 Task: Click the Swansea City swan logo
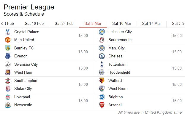8,64
